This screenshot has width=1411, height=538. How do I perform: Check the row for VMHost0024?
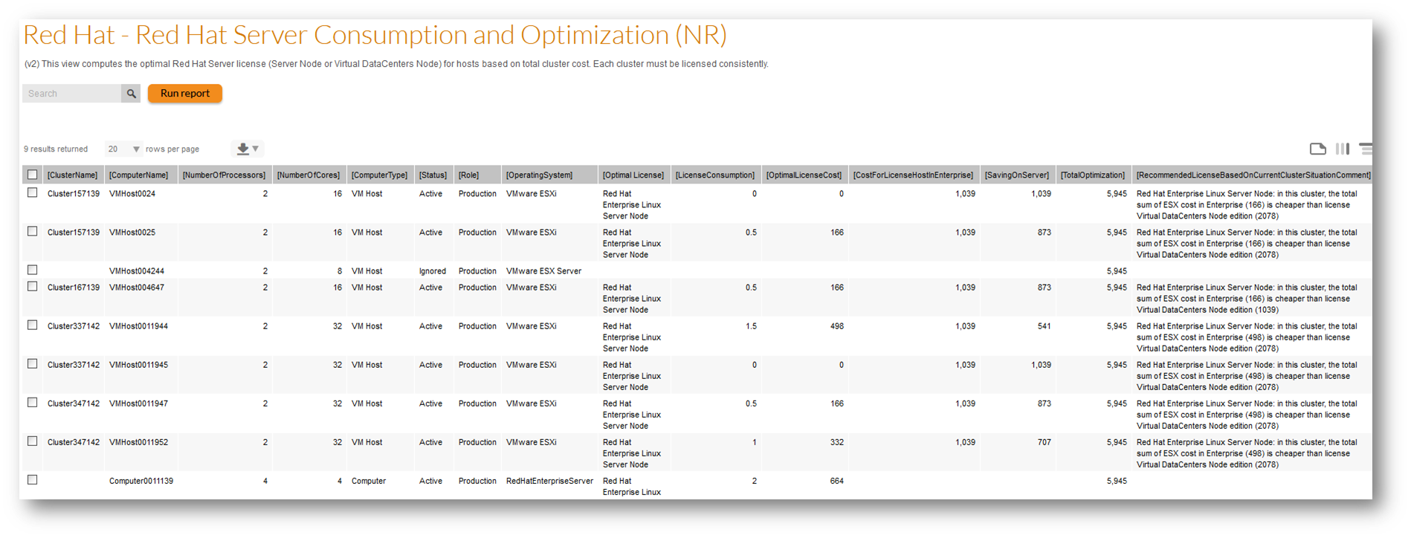pyautogui.click(x=32, y=192)
